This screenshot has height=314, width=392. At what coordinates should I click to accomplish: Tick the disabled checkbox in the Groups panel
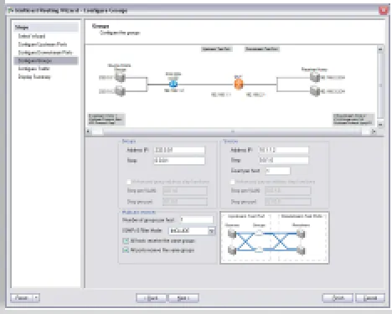click(x=129, y=182)
